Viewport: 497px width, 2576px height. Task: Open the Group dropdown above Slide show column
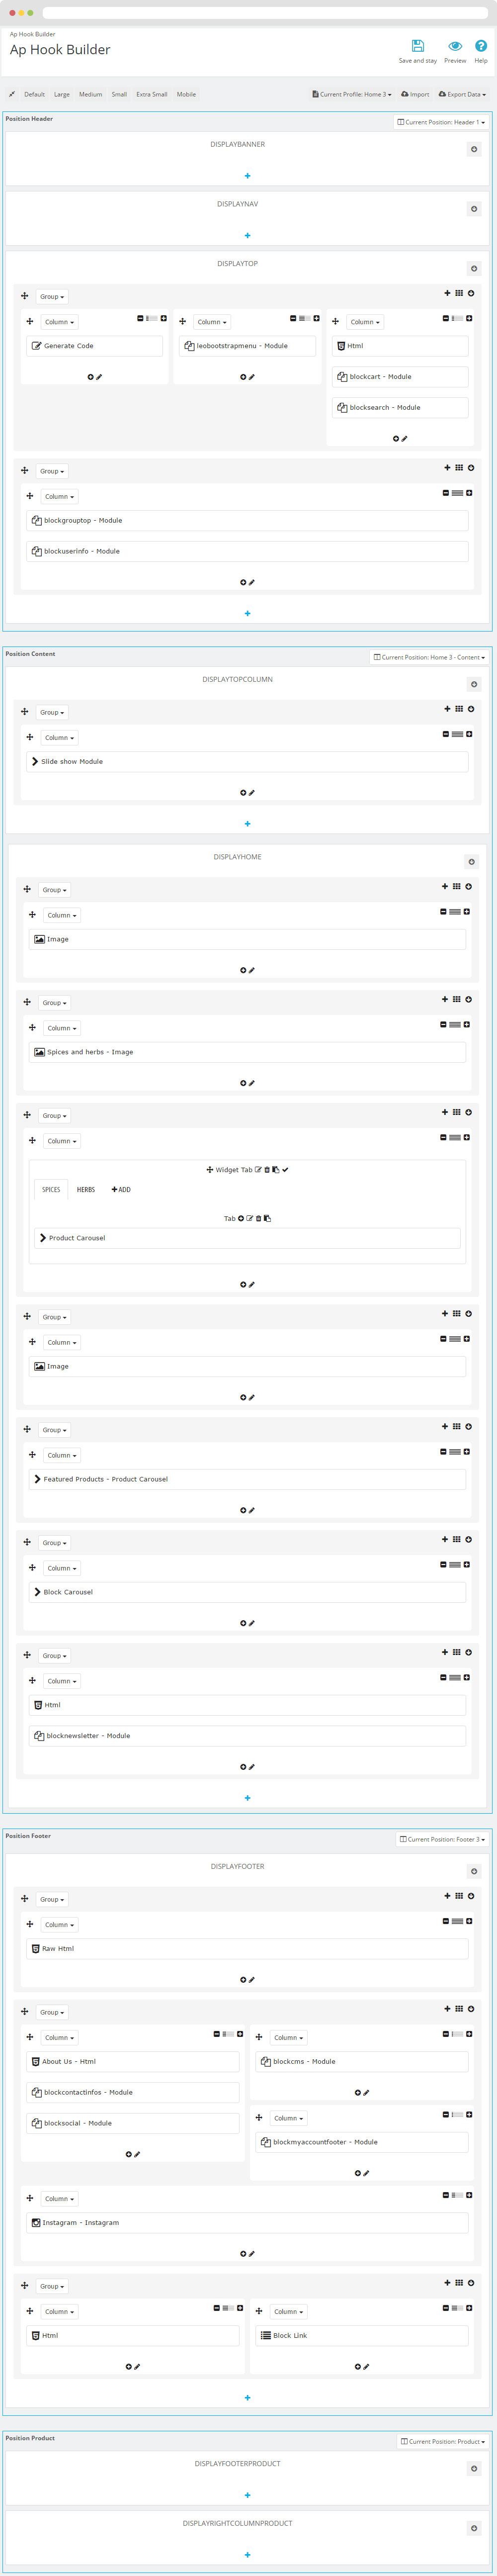point(51,712)
